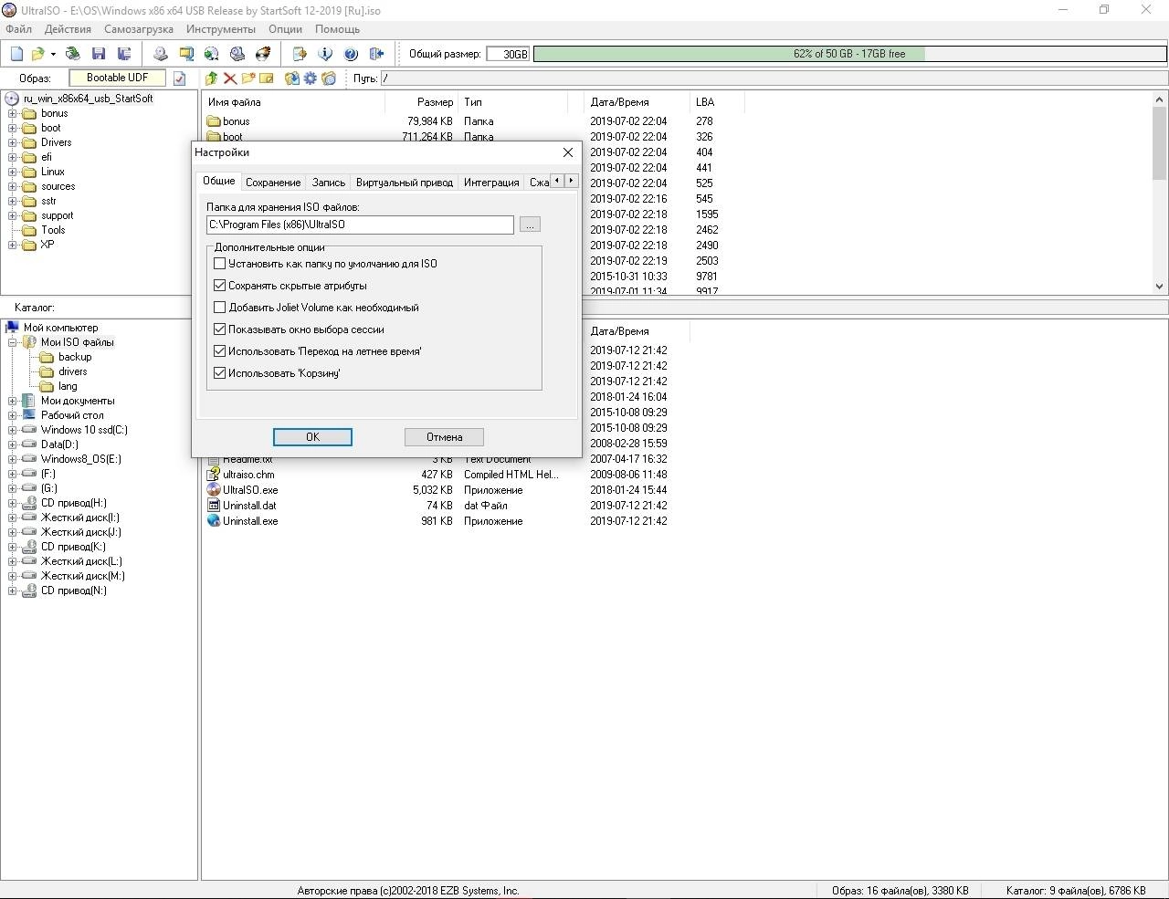Select the 'backup' folder under Мои ISO файлы

75,358
